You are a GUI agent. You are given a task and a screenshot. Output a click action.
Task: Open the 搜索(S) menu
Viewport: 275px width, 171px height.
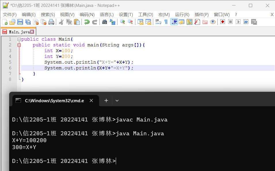pos(48,15)
